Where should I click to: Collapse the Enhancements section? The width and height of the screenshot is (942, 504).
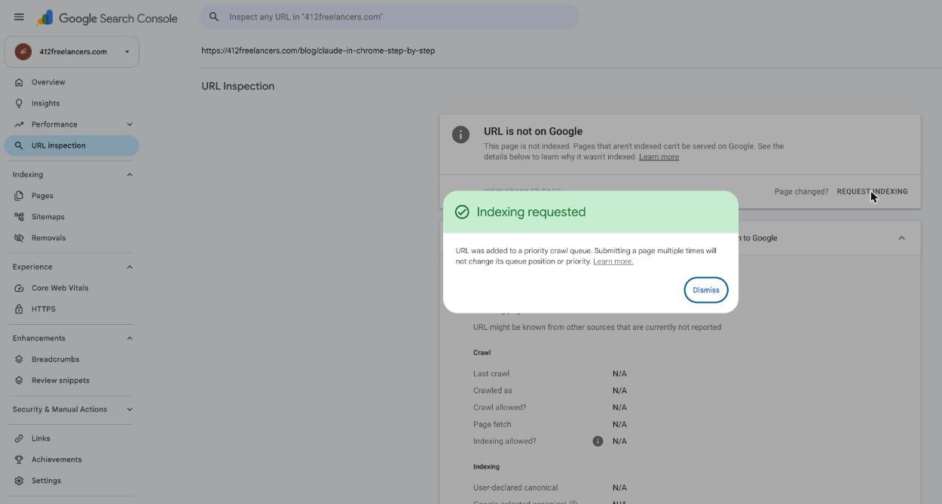pos(130,338)
